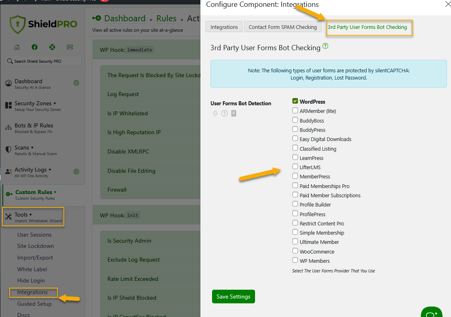The image size is (451, 317).
Task: Go to Rules breadcrumb link
Action: click(x=166, y=18)
